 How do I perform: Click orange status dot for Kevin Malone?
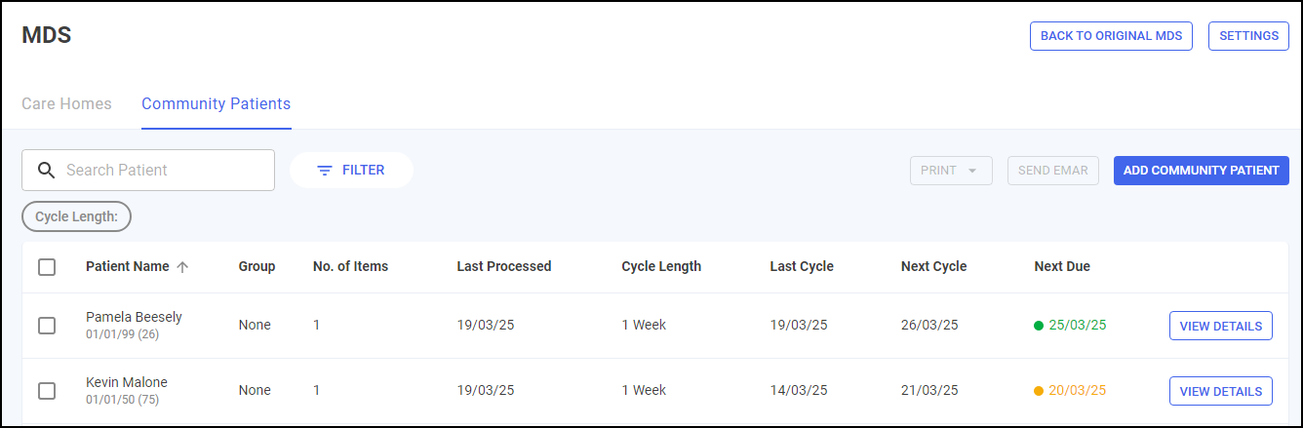[x=1039, y=391]
